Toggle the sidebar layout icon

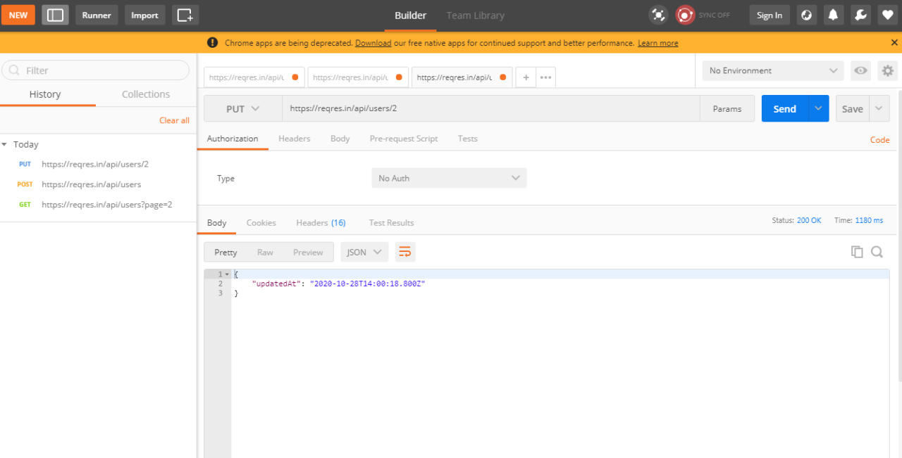pyautogui.click(x=55, y=15)
